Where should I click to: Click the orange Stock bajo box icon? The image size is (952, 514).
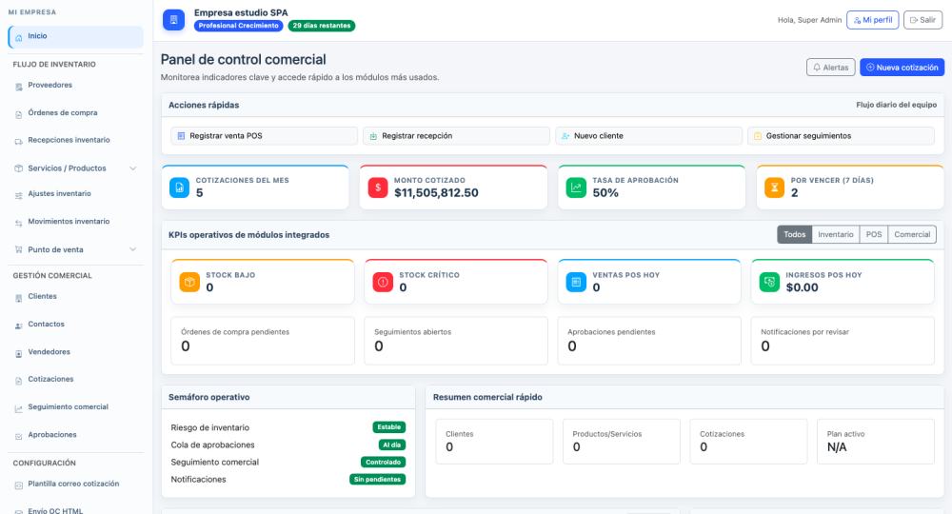point(189,282)
